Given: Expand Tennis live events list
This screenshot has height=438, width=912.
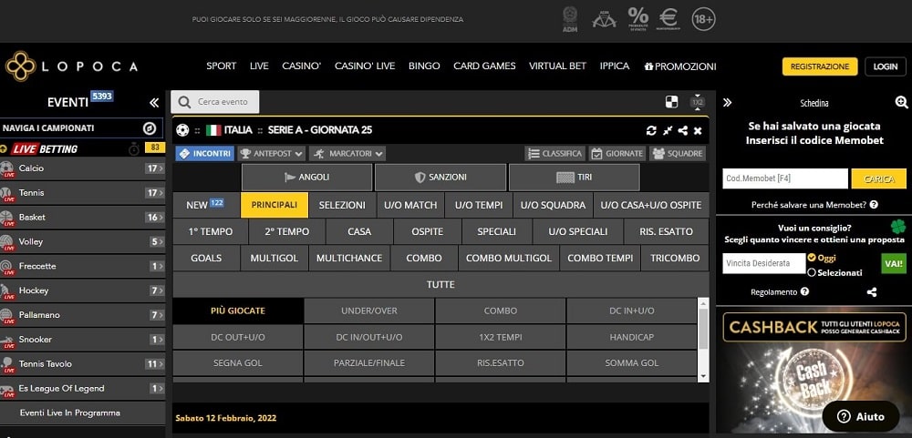Looking at the screenshot, I should (x=155, y=193).
